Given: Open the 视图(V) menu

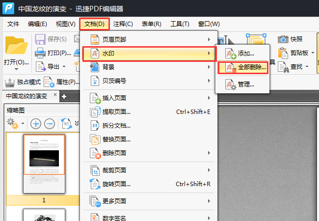Looking at the screenshot, I should point(65,24).
